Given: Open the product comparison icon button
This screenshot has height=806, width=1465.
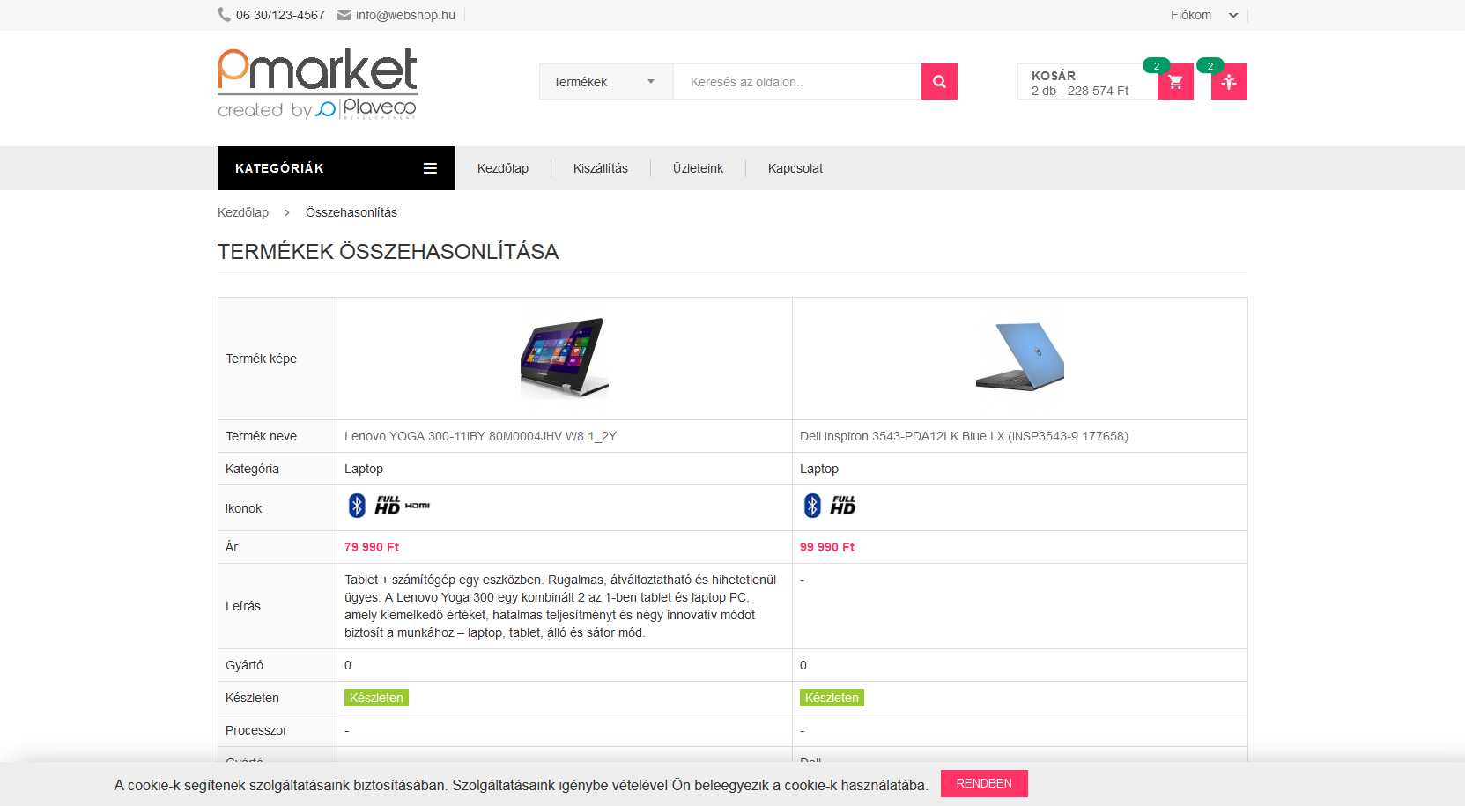Looking at the screenshot, I should (x=1229, y=82).
